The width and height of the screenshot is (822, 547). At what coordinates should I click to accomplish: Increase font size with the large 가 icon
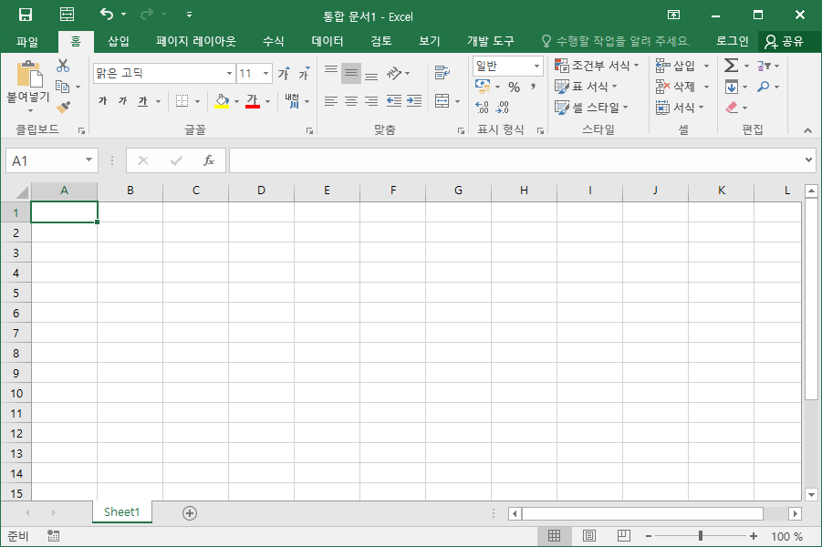pos(284,74)
